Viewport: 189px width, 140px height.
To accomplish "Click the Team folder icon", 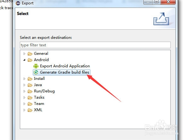I will (x=30, y=104).
